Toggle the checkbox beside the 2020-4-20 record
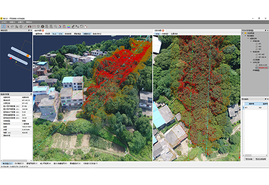This screenshot has width=269, height=185. tap(257, 65)
